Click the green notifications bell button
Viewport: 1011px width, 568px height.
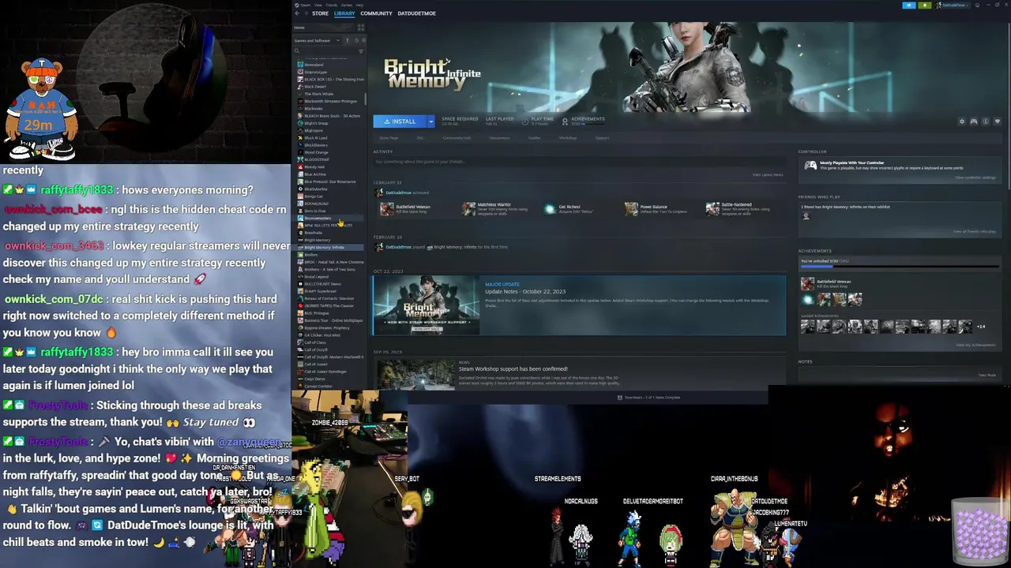pyautogui.click(x=924, y=5)
